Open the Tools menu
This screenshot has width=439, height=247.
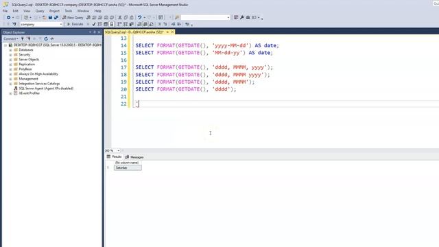click(69, 11)
